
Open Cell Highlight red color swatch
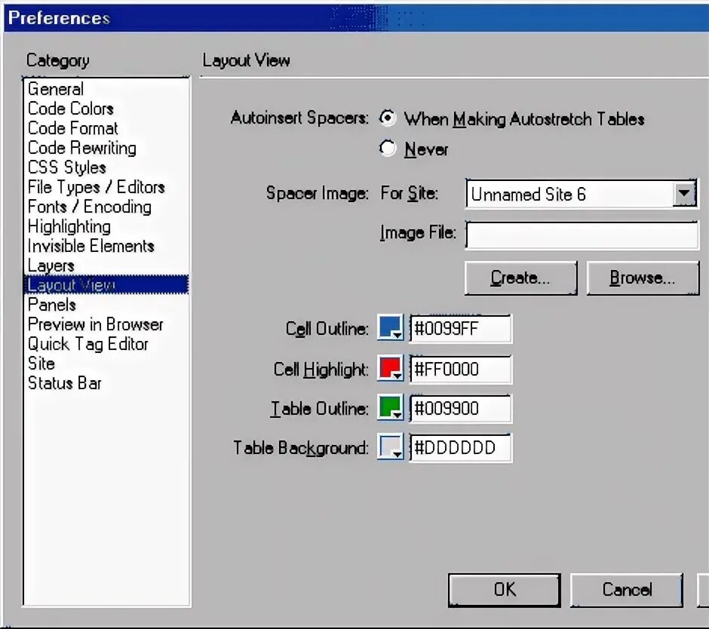click(x=390, y=369)
